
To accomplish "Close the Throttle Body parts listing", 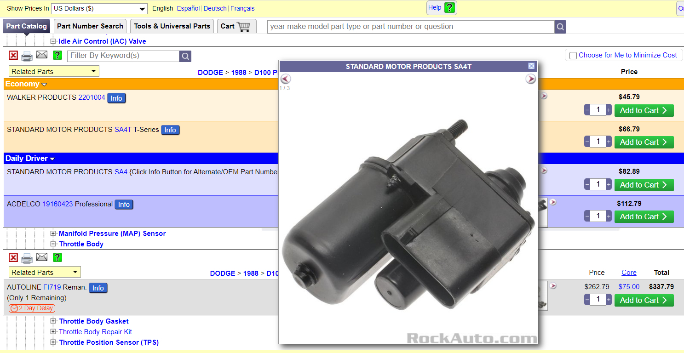I will (13, 257).
